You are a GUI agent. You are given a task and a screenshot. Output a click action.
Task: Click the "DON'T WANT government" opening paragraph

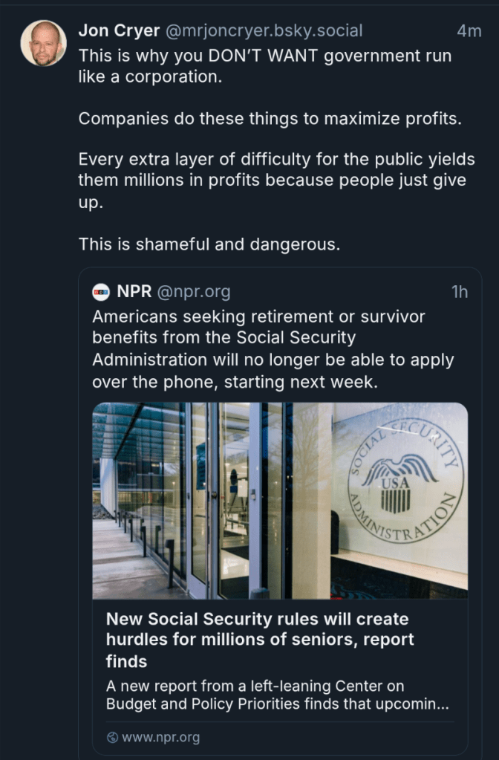coord(264,66)
